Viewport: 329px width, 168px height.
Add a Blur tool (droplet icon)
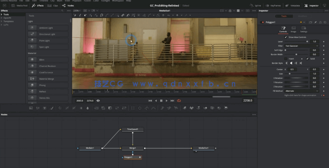coord(88,108)
